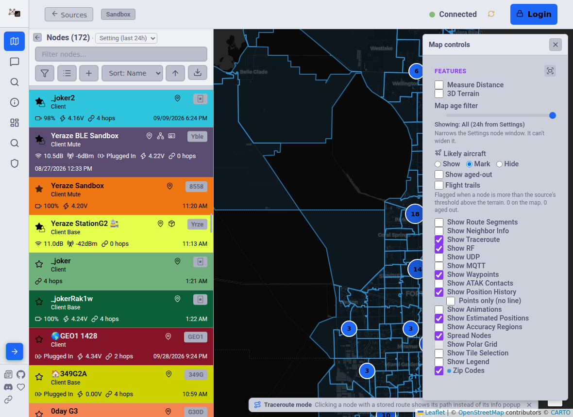The image size is (573, 417).
Task: Click the Filter nodes search field
Action: [121, 54]
